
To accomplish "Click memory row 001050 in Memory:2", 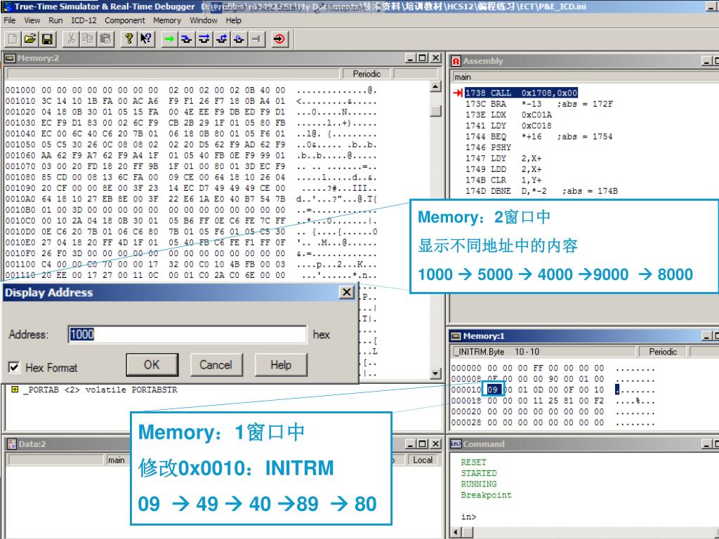I will [191, 145].
